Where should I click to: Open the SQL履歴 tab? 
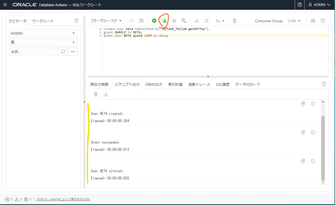[x=223, y=84]
